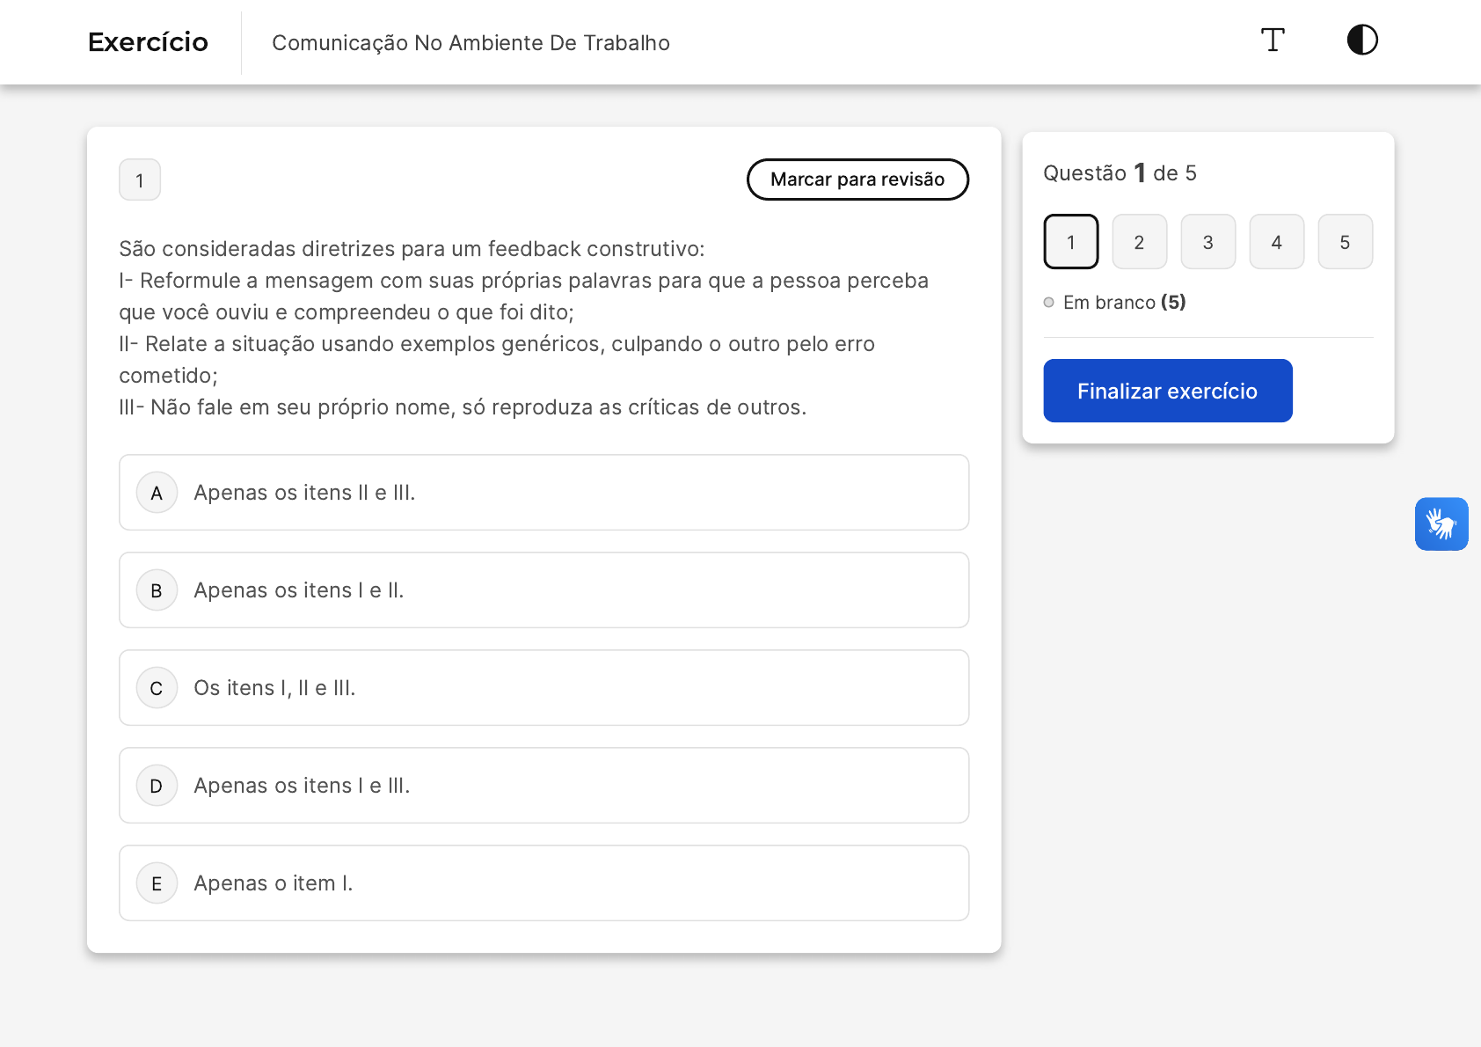This screenshot has height=1047, width=1481.
Task: Navigate to question 4
Action: click(x=1276, y=242)
